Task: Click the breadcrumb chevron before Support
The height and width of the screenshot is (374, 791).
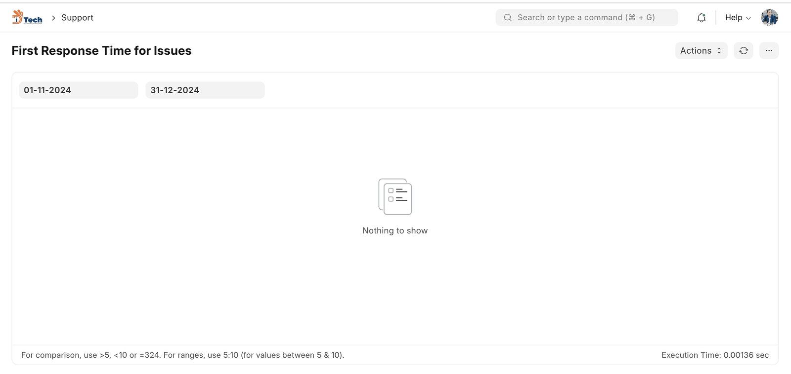Action: [53, 18]
